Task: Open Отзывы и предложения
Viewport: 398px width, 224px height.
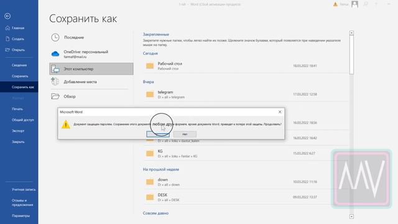Action: pyautogui.click(x=22, y=202)
